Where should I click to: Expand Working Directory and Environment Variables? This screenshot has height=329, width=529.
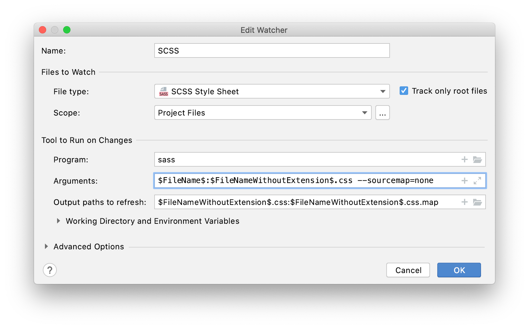point(58,221)
